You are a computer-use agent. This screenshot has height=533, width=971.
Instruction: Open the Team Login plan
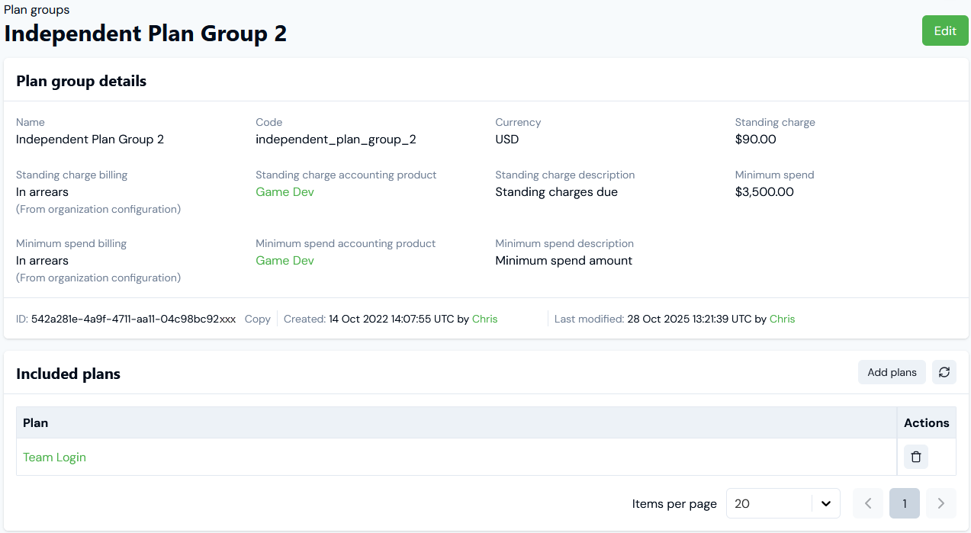point(54,458)
